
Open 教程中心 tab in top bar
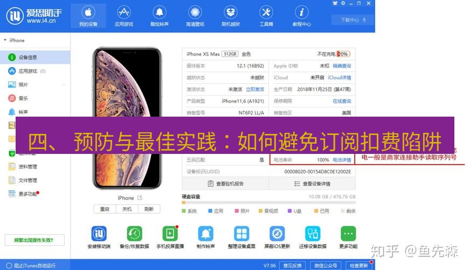click(x=301, y=16)
